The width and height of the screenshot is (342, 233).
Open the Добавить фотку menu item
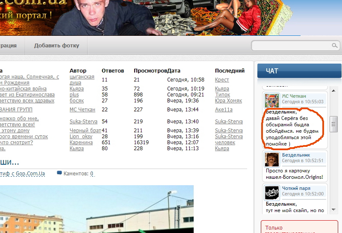click(x=56, y=46)
